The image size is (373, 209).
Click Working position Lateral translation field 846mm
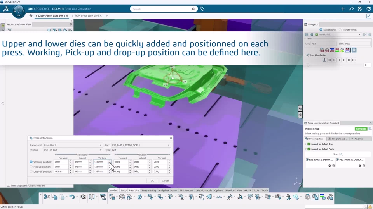[x=81, y=162]
